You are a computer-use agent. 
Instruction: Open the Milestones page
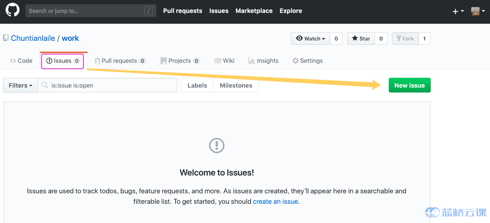(x=236, y=86)
